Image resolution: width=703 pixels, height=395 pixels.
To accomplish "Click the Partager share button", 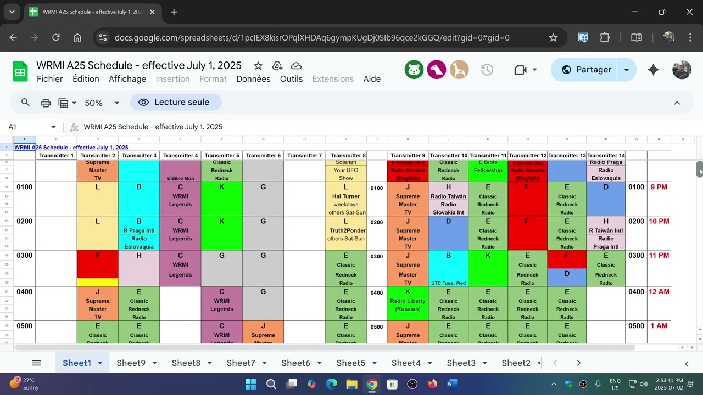I will coord(586,70).
